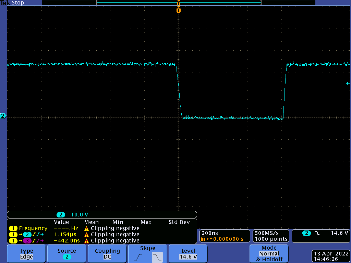Image resolution: width=351 pixels, height=263 pixels.
Task: Click the record view bar at top
Action: [179, 3]
